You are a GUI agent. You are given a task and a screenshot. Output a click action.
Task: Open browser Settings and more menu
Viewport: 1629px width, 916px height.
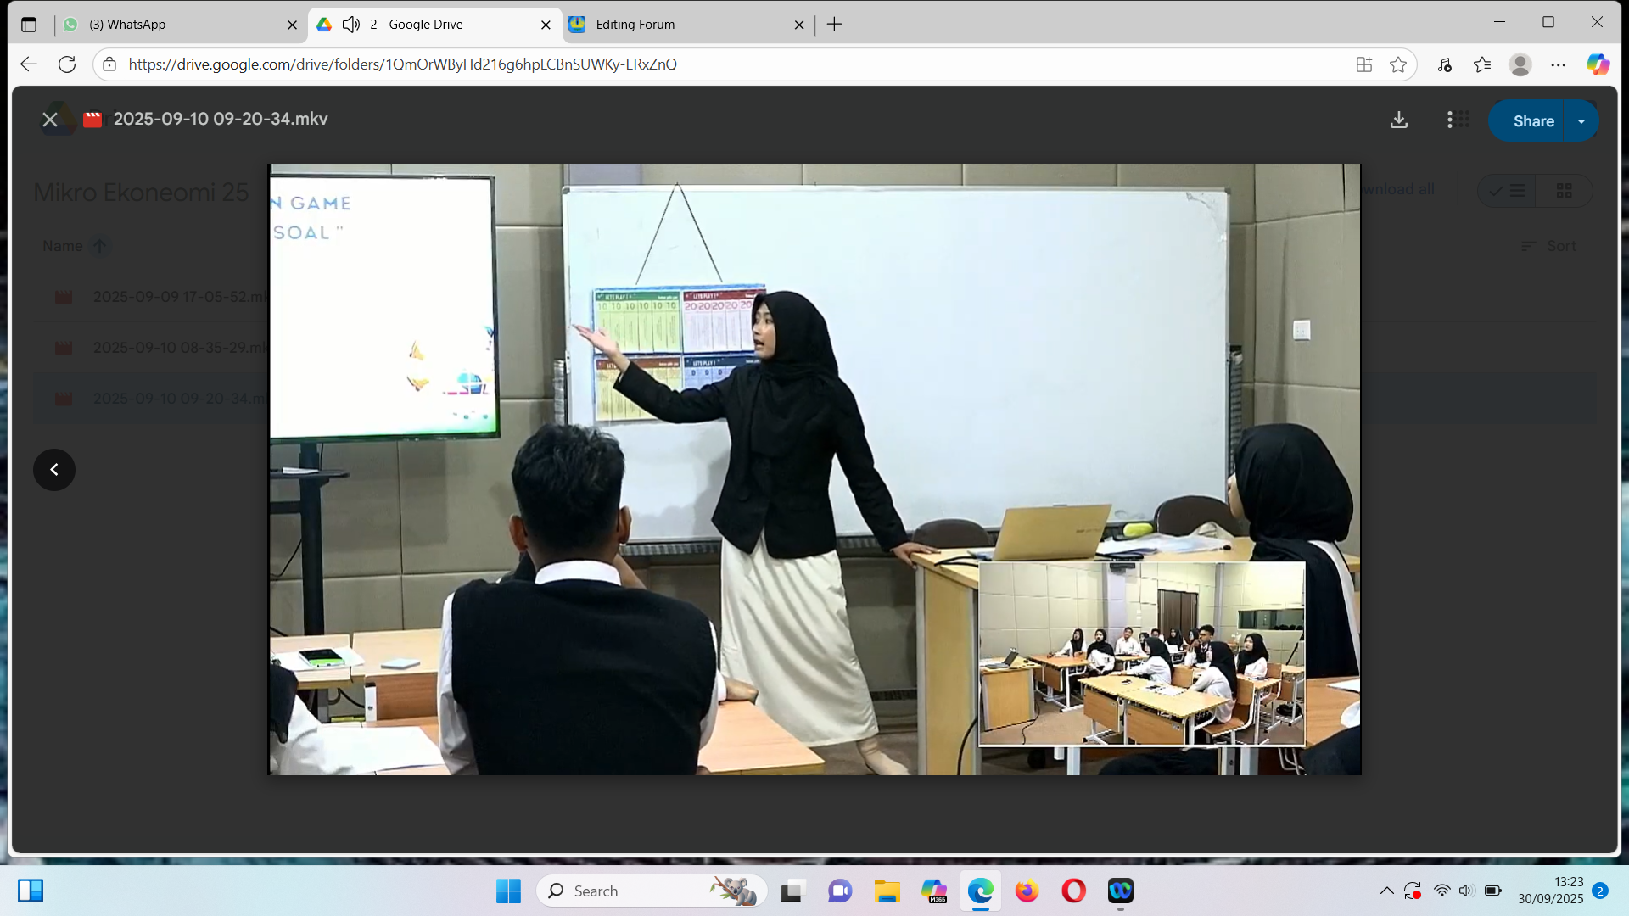(1559, 64)
